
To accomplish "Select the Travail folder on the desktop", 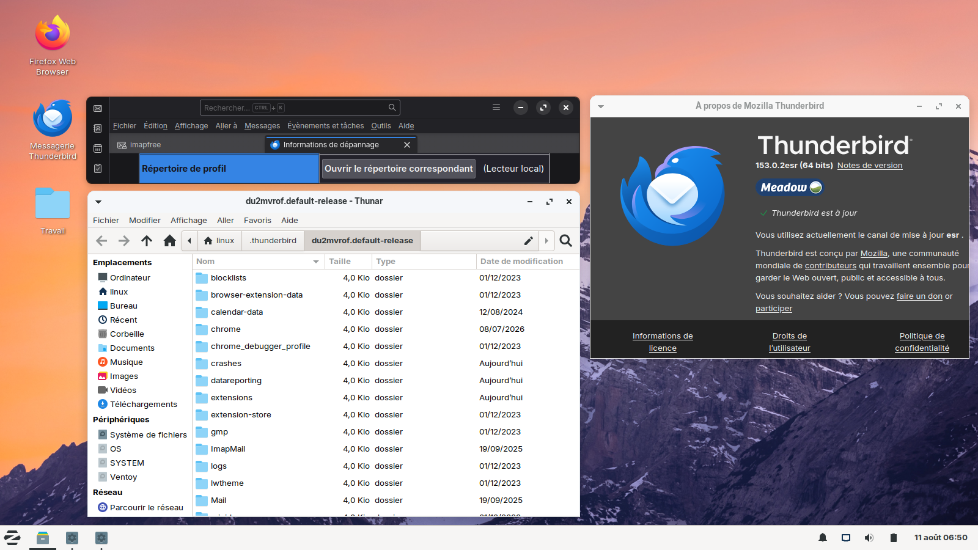I will tap(53, 211).
